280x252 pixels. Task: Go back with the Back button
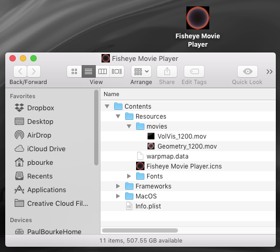(20, 71)
